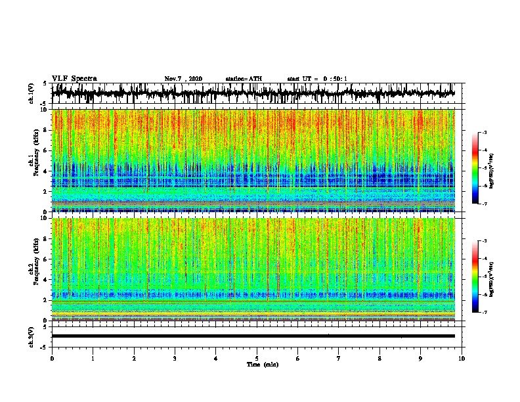Click the "6" kHz tick of ch.2 spectrogram

[x=46, y=259]
